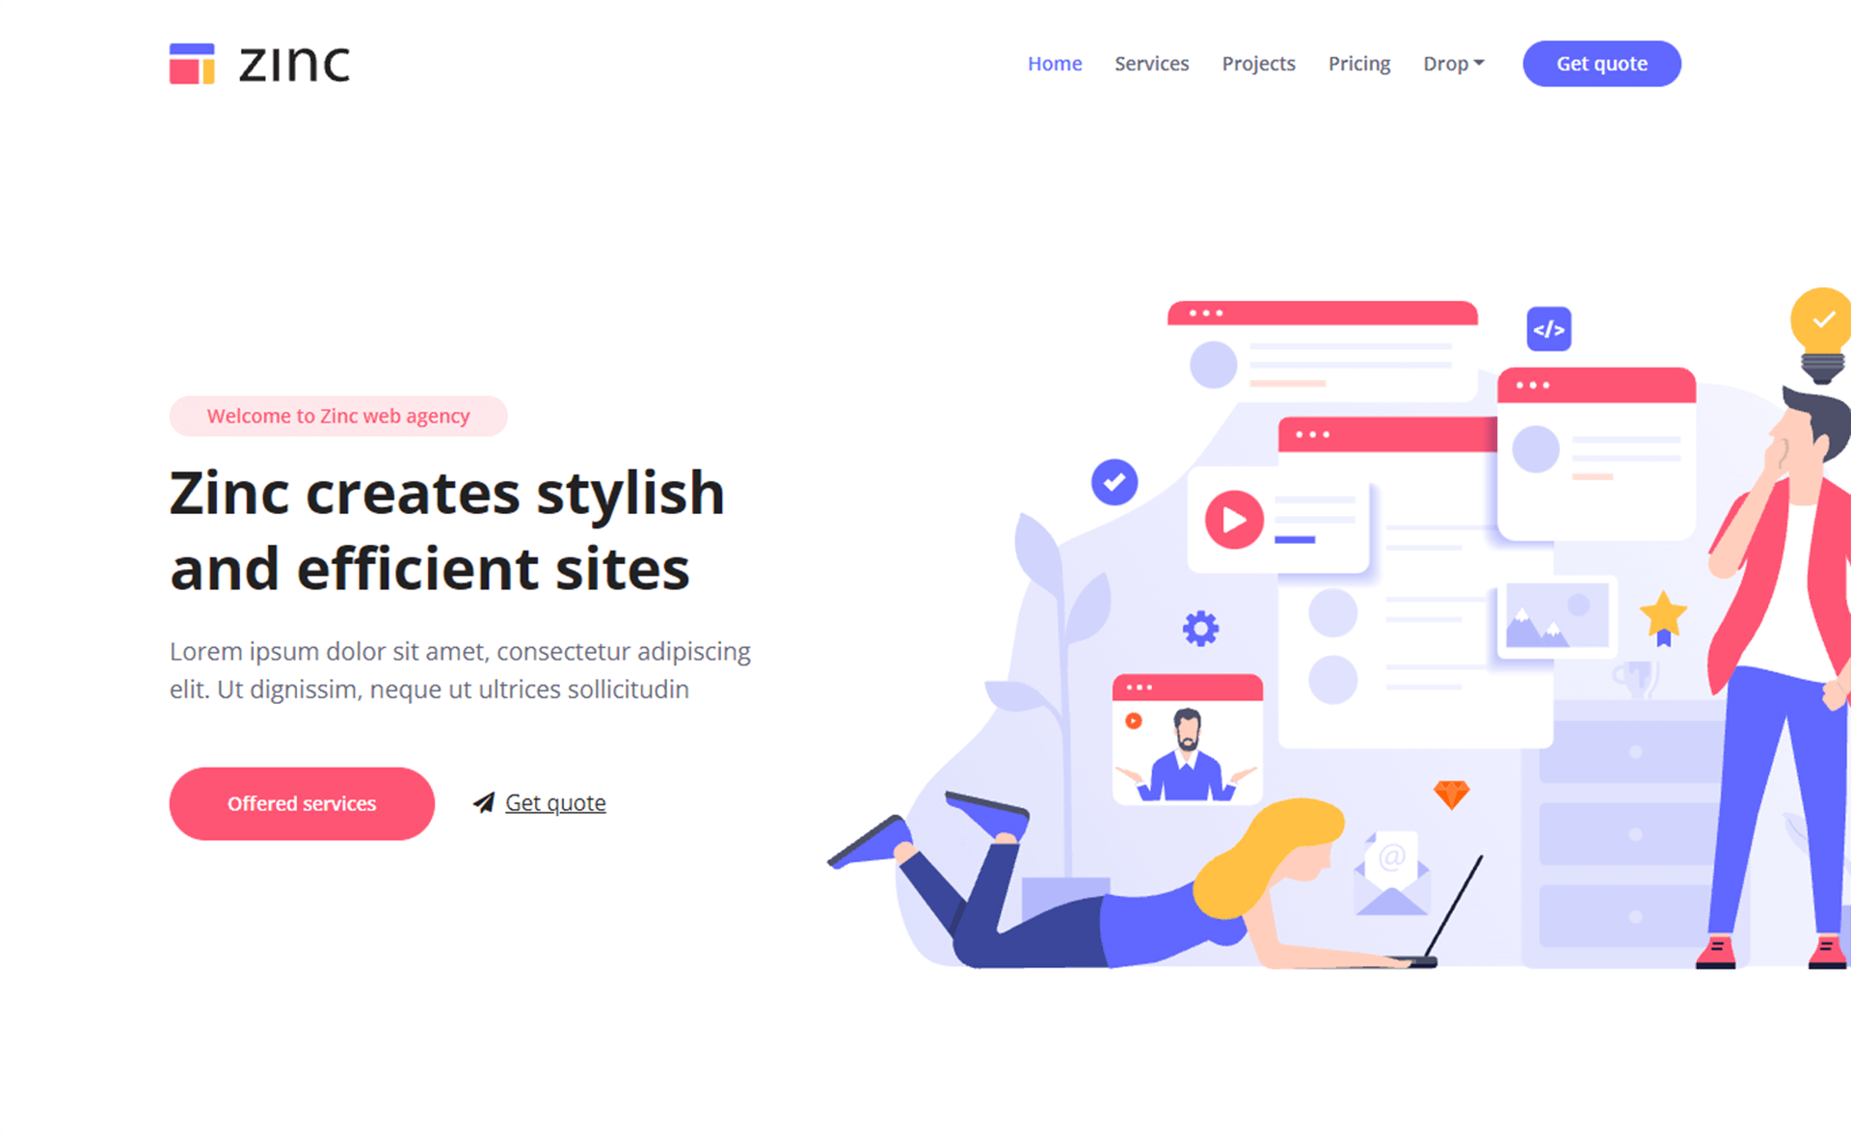1851x1136 pixels.
Task: Click the Offered services button
Action: point(302,802)
